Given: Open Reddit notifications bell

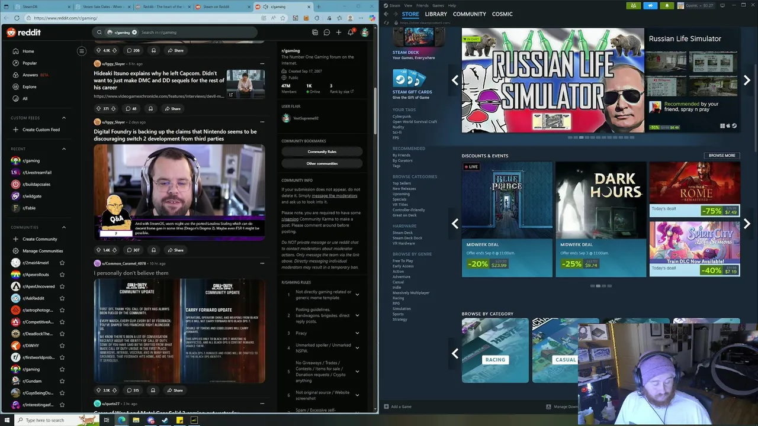Looking at the screenshot, I should click(x=351, y=33).
